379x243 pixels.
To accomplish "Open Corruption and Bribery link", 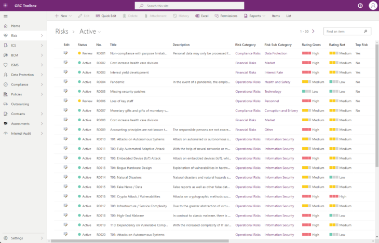I will [x=281, y=110].
